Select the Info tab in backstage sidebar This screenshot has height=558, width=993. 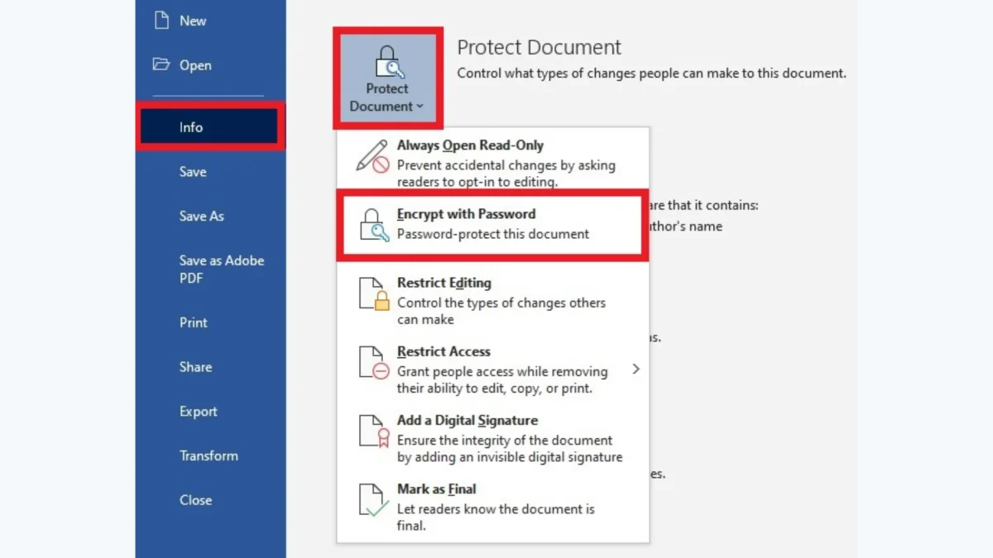(191, 127)
